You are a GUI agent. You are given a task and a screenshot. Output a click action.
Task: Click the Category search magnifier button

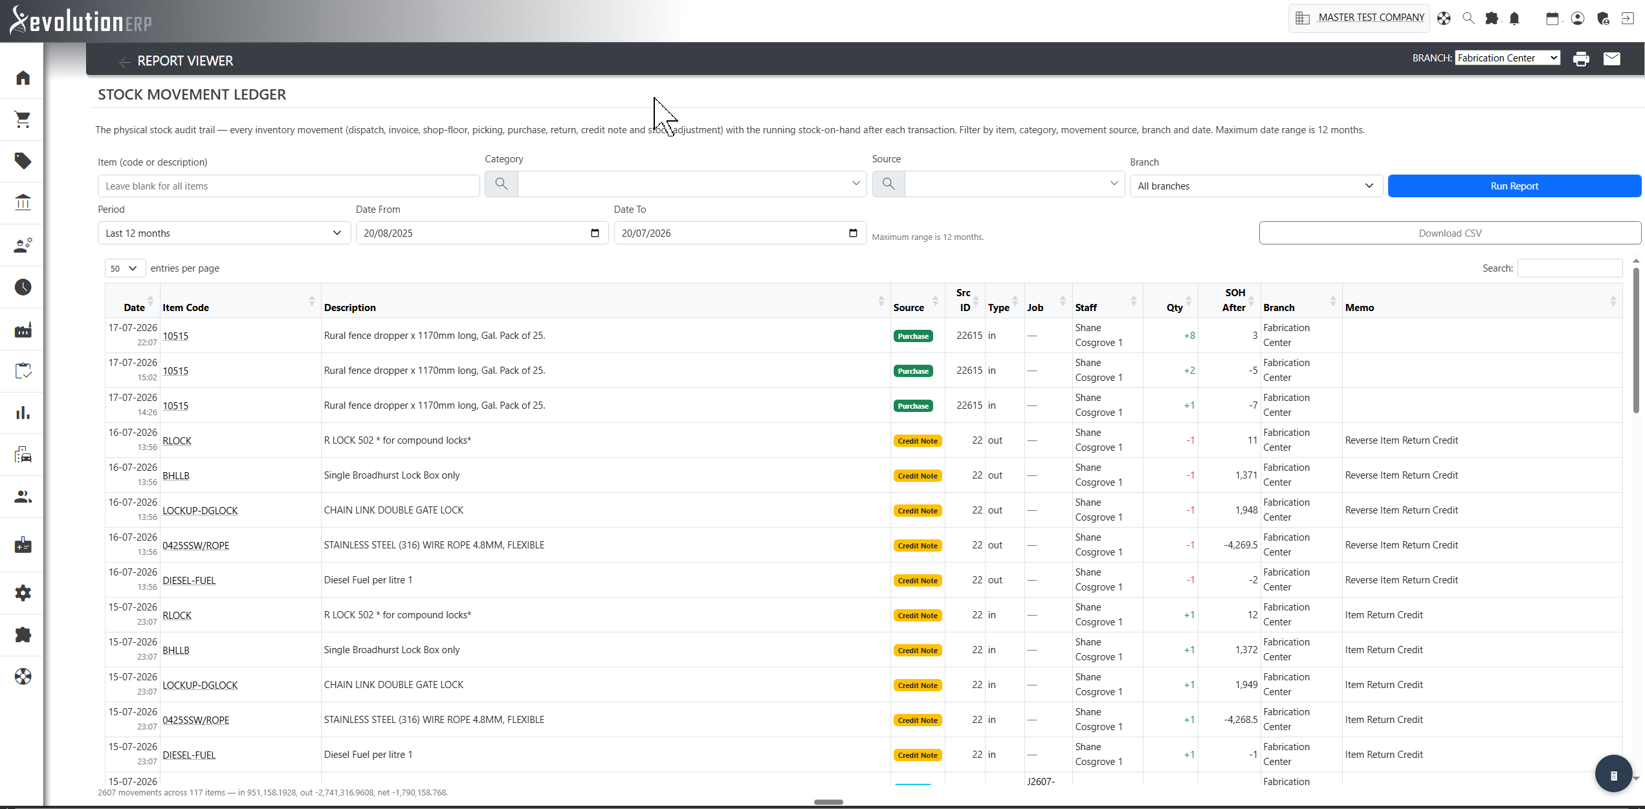[x=501, y=184]
